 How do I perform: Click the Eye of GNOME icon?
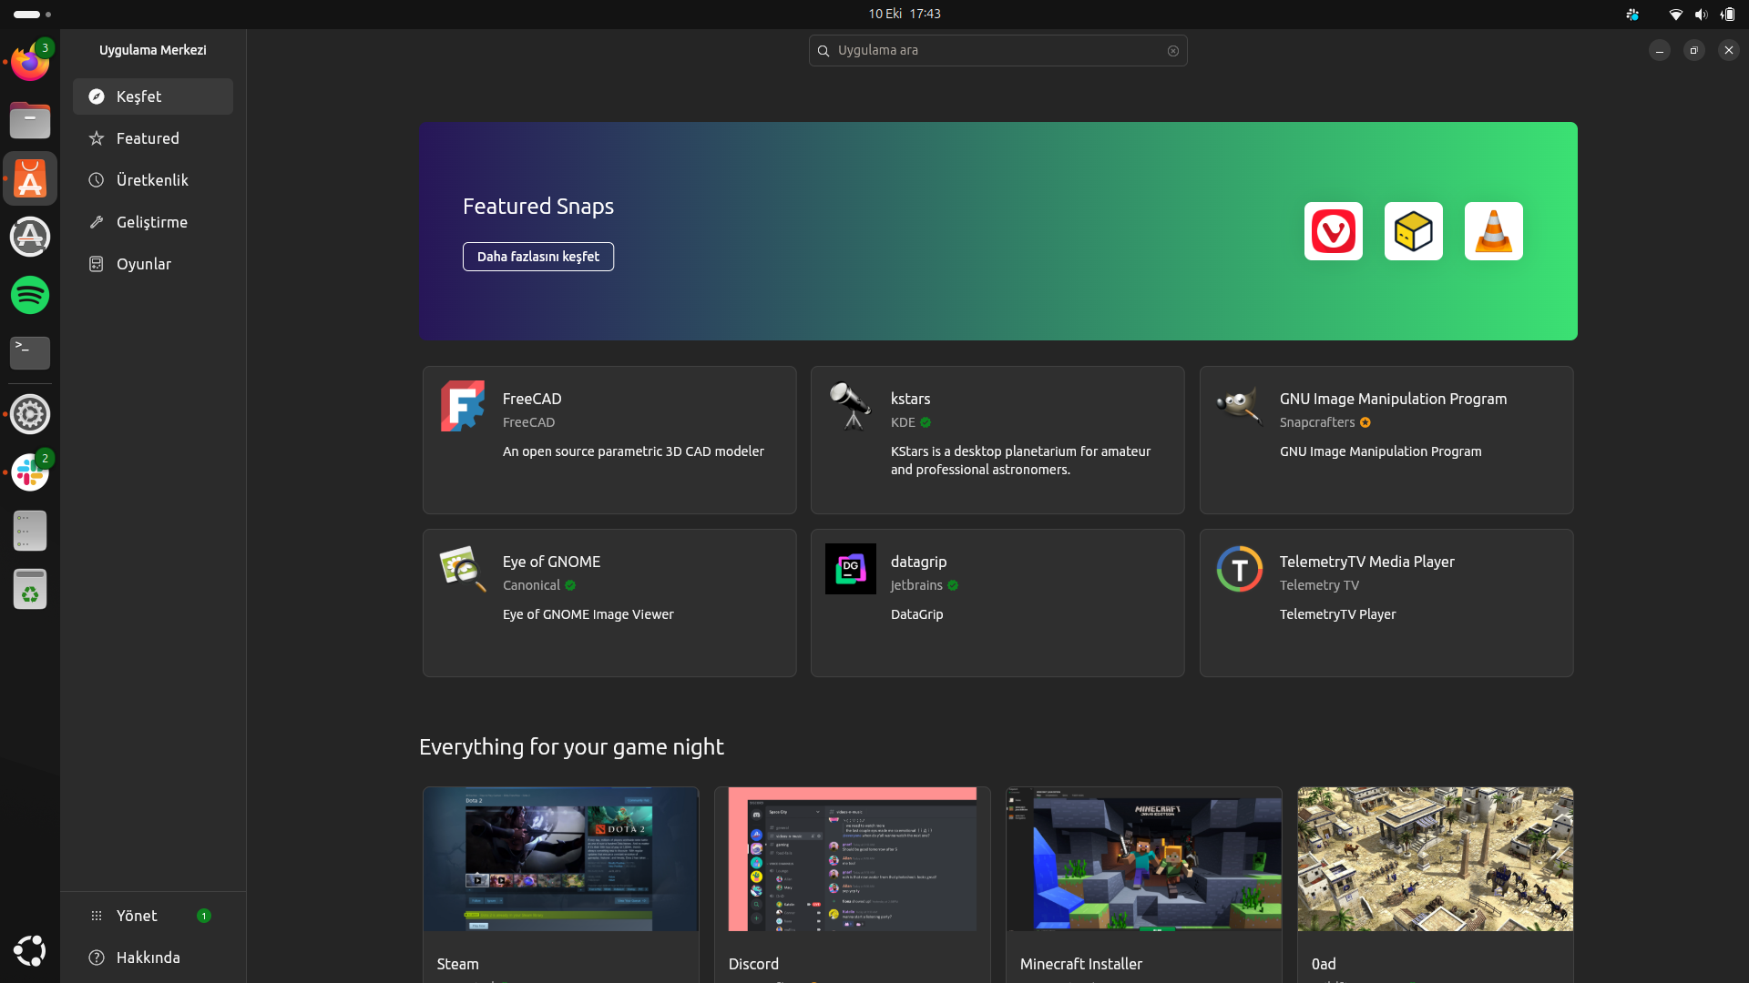pyautogui.click(x=463, y=569)
